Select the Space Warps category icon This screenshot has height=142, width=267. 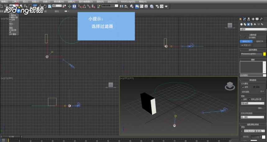(x=259, y=24)
